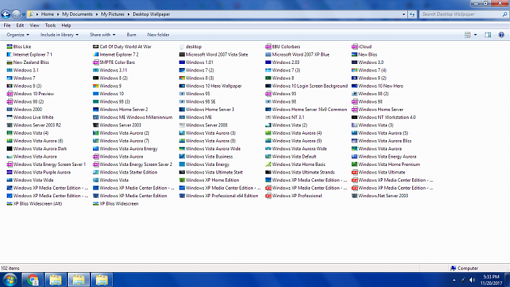Screen dimensions: 510x287
Task: Show hidden tray icons arrow
Action: click(x=454, y=280)
